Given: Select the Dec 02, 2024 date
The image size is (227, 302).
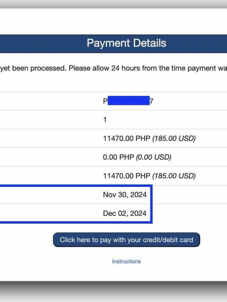Looking at the screenshot, I should click(x=124, y=213).
